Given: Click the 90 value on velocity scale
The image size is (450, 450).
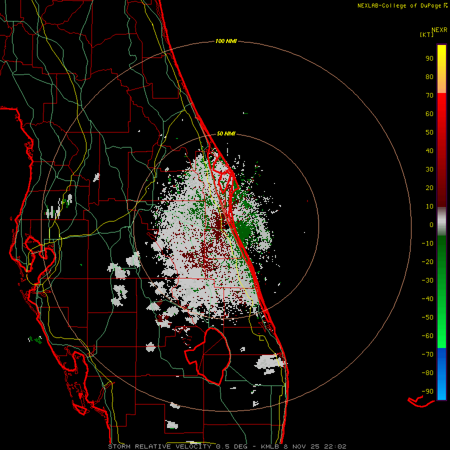Looking at the screenshot, I should 429,58.
